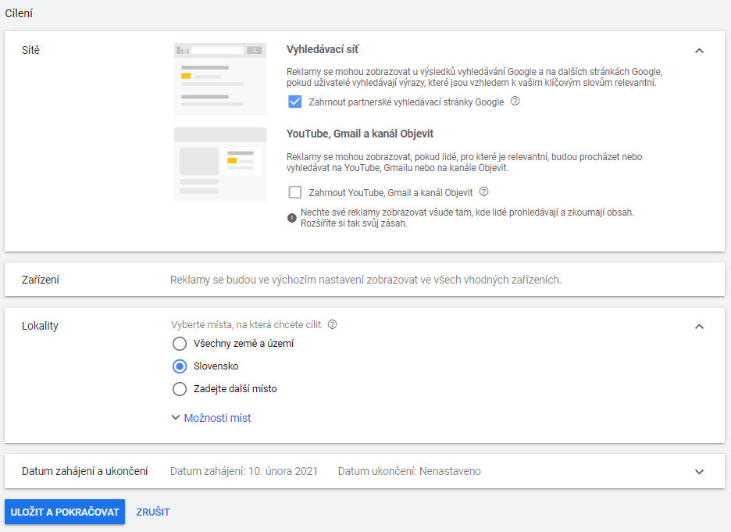
Task: Uncheck 'Zahrnout partnerské vyhledávací stránky Google'
Action: click(294, 102)
